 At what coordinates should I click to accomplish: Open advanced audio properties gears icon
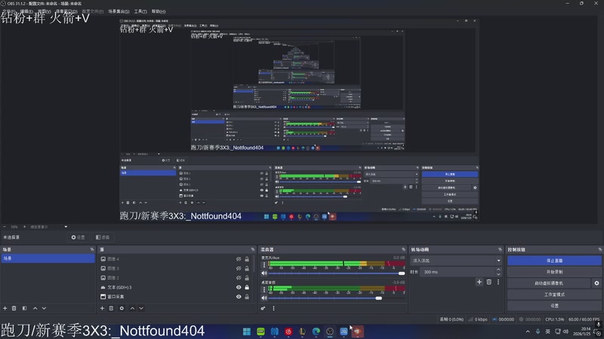pyautogui.click(x=263, y=308)
